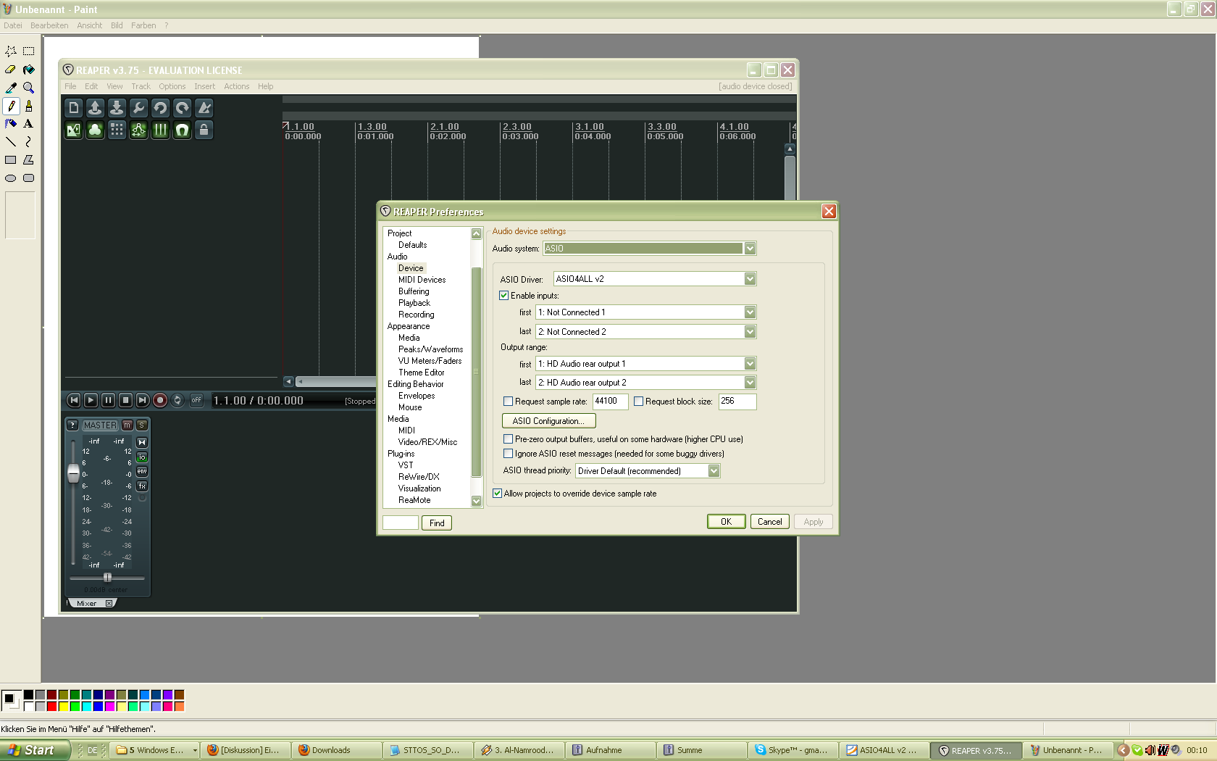Open REAPER's Track menu
Viewport: 1217px width, 761px height.
point(141,86)
